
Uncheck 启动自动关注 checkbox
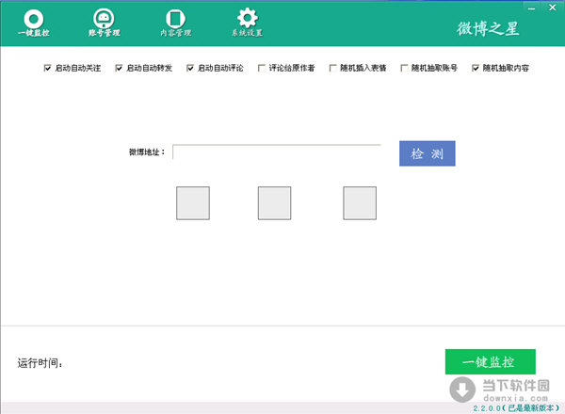47,68
